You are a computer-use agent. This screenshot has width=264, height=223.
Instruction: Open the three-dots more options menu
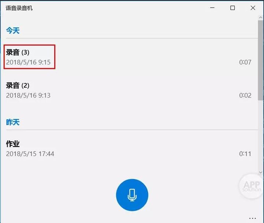(252, 218)
